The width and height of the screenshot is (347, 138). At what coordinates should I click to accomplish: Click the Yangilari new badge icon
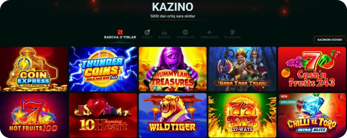[x=185, y=32]
